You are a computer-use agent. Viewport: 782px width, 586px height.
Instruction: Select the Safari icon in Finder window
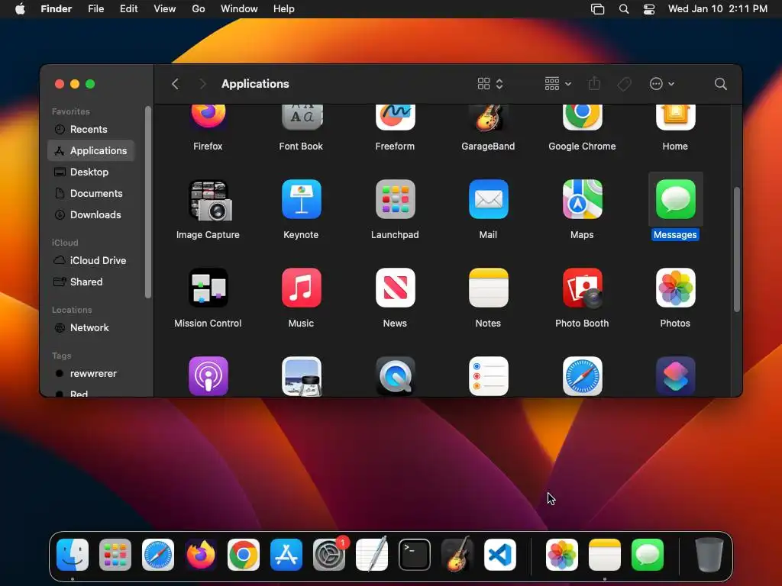click(582, 376)
